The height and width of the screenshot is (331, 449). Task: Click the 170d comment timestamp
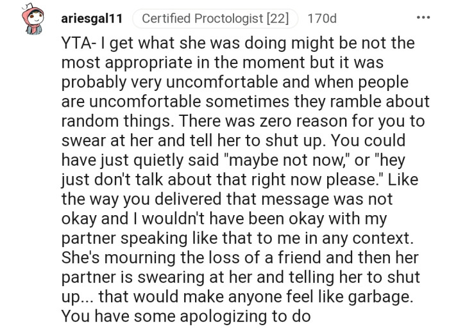pos(321,19)
